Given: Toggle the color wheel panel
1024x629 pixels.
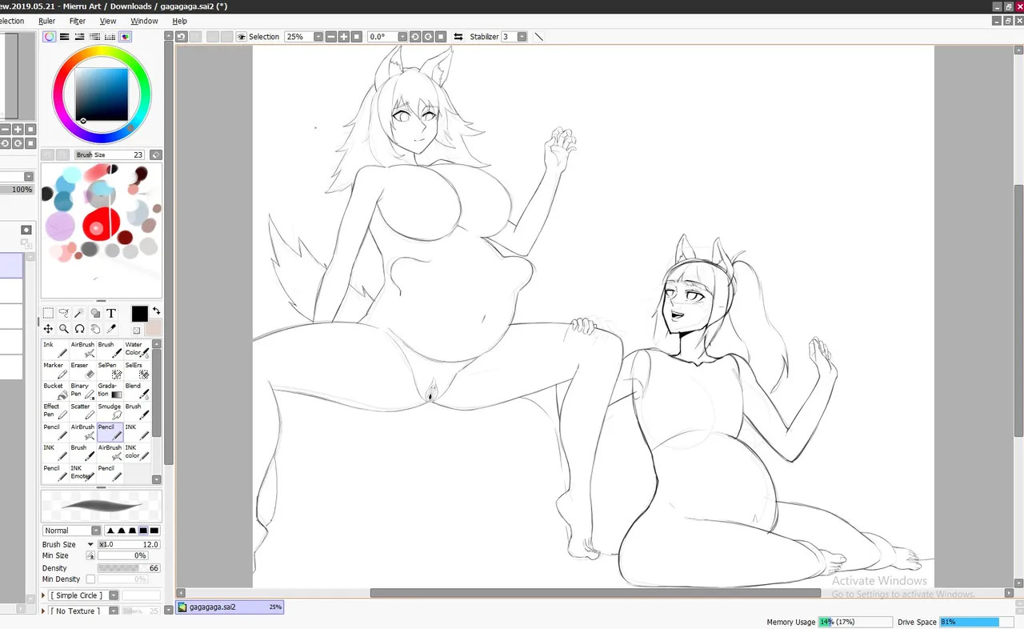Looking at the screenshot, I should 50,37.
